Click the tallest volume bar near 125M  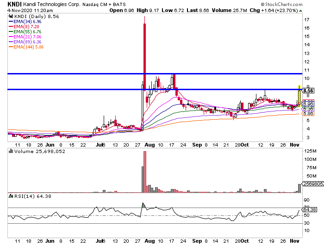(145, 172)
